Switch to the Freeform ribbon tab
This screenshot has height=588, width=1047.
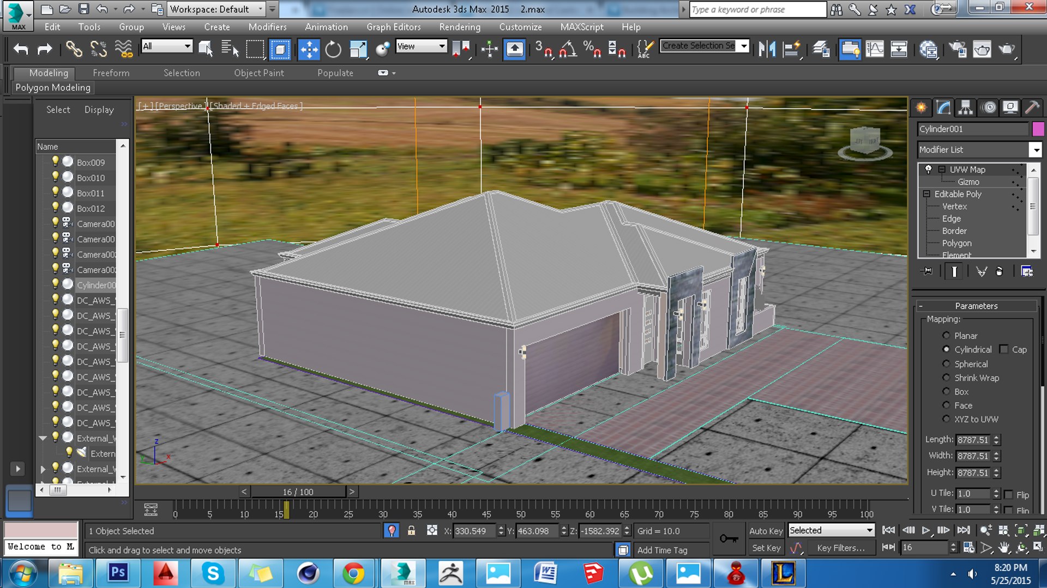click(111, 73)
